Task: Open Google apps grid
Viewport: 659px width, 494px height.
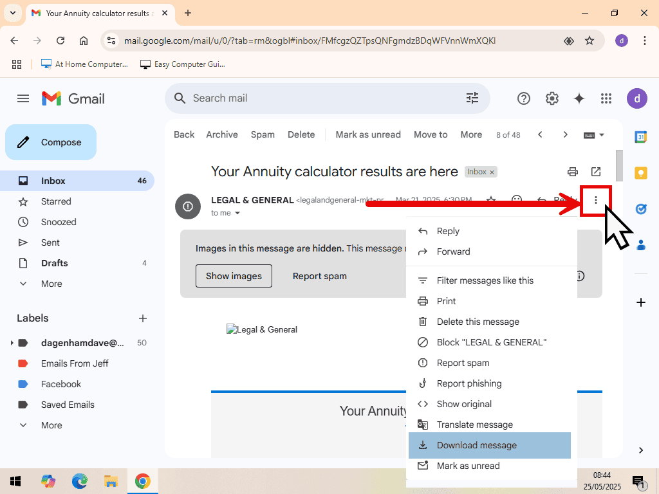Action: coord(606,98)
